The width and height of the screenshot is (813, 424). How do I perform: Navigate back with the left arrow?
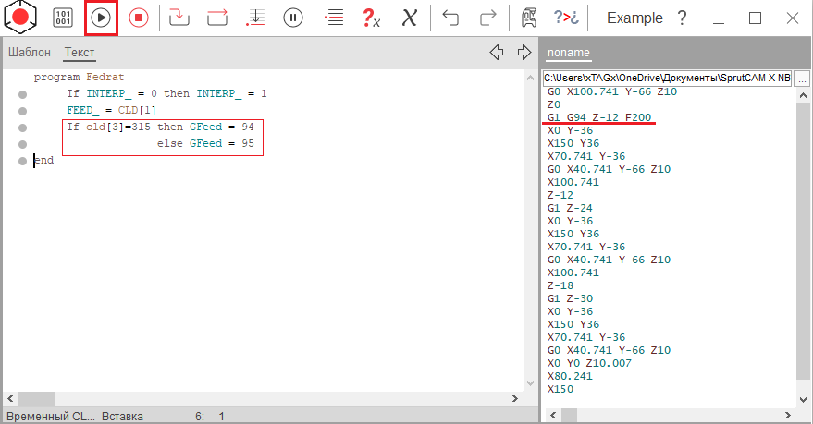tap(496, 52)
